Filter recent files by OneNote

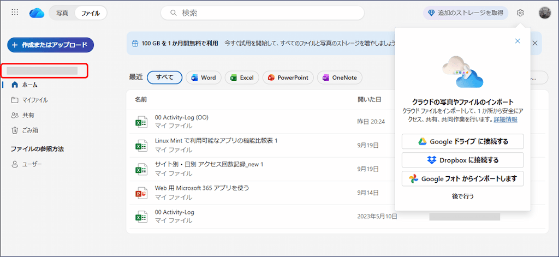340,77
